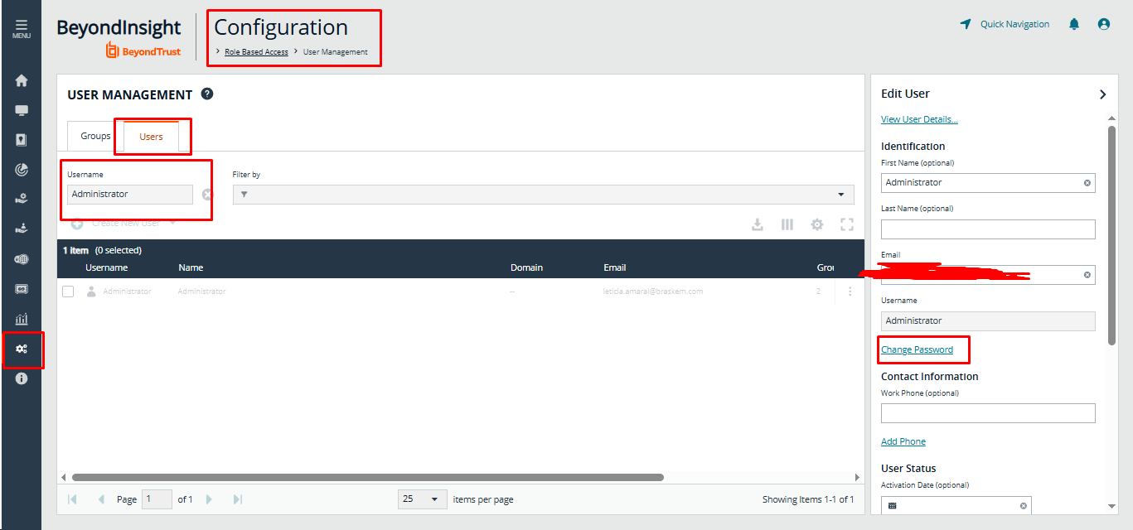This screenshot has height=530, width=1133.
Task: Click the Email column header
Action: click(615, 267)
